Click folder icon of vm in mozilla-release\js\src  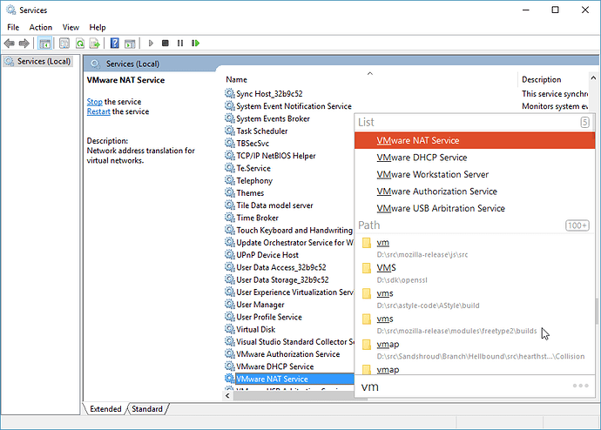[x=367, y=243]
